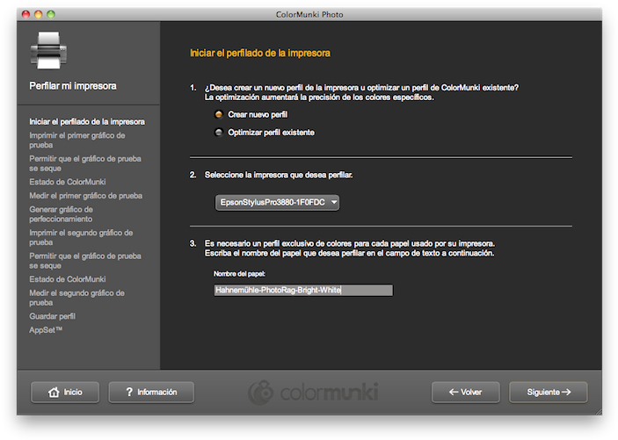Open 'Medir el primer gráfico de prueba' step
The width and height of the screenshot is (618, 440).
[85, 196]
